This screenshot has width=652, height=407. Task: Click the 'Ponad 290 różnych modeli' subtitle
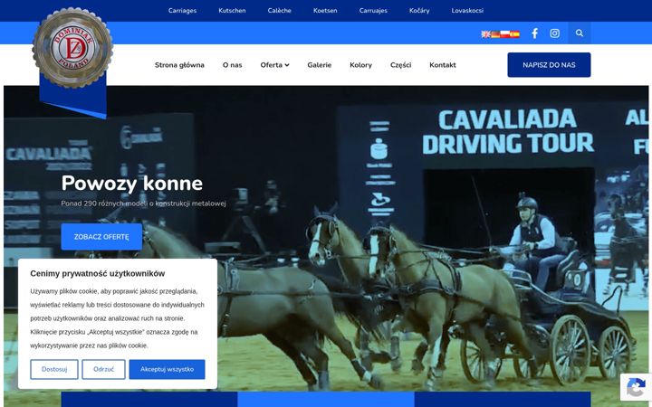(x=143, y=203)
